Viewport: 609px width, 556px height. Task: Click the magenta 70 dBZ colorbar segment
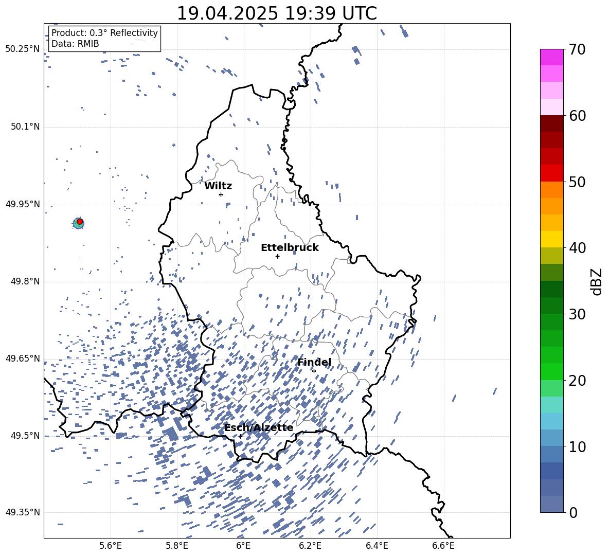(x=551, y=57)
